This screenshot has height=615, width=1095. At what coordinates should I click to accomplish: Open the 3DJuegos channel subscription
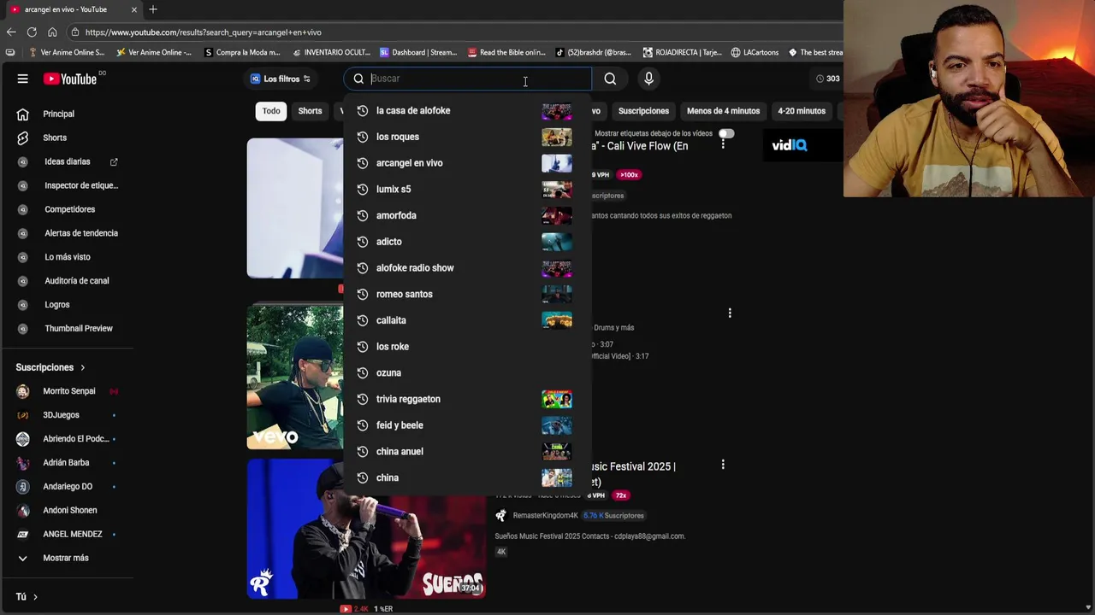[61, 415]
